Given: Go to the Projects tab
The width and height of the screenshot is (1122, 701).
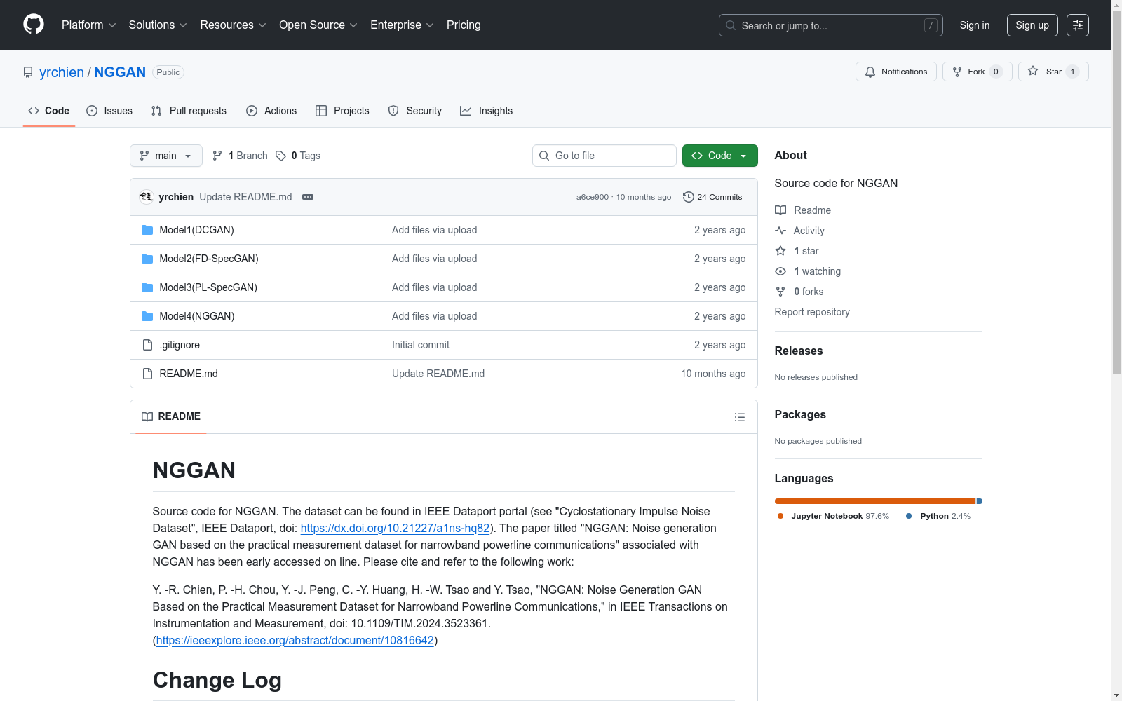Looking at the screenshot, I should 342,111.
